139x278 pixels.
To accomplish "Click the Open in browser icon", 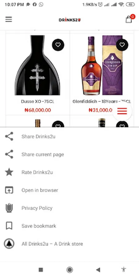I will coord(9,190).
